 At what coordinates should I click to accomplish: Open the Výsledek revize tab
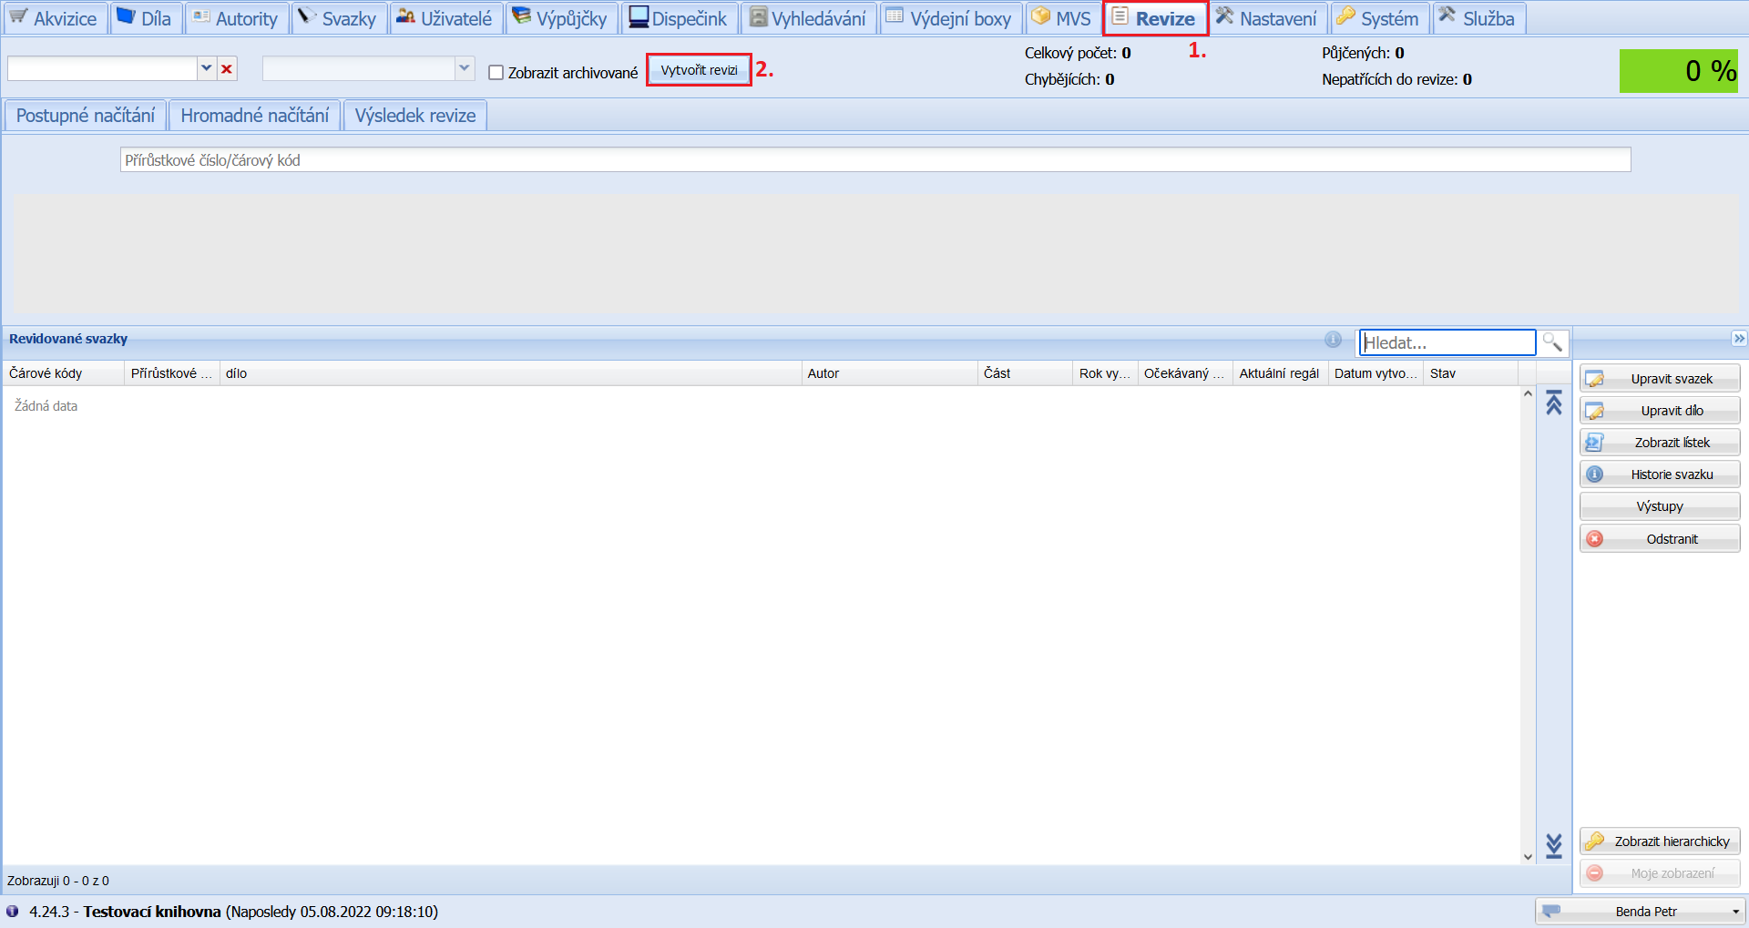[415, 116]
